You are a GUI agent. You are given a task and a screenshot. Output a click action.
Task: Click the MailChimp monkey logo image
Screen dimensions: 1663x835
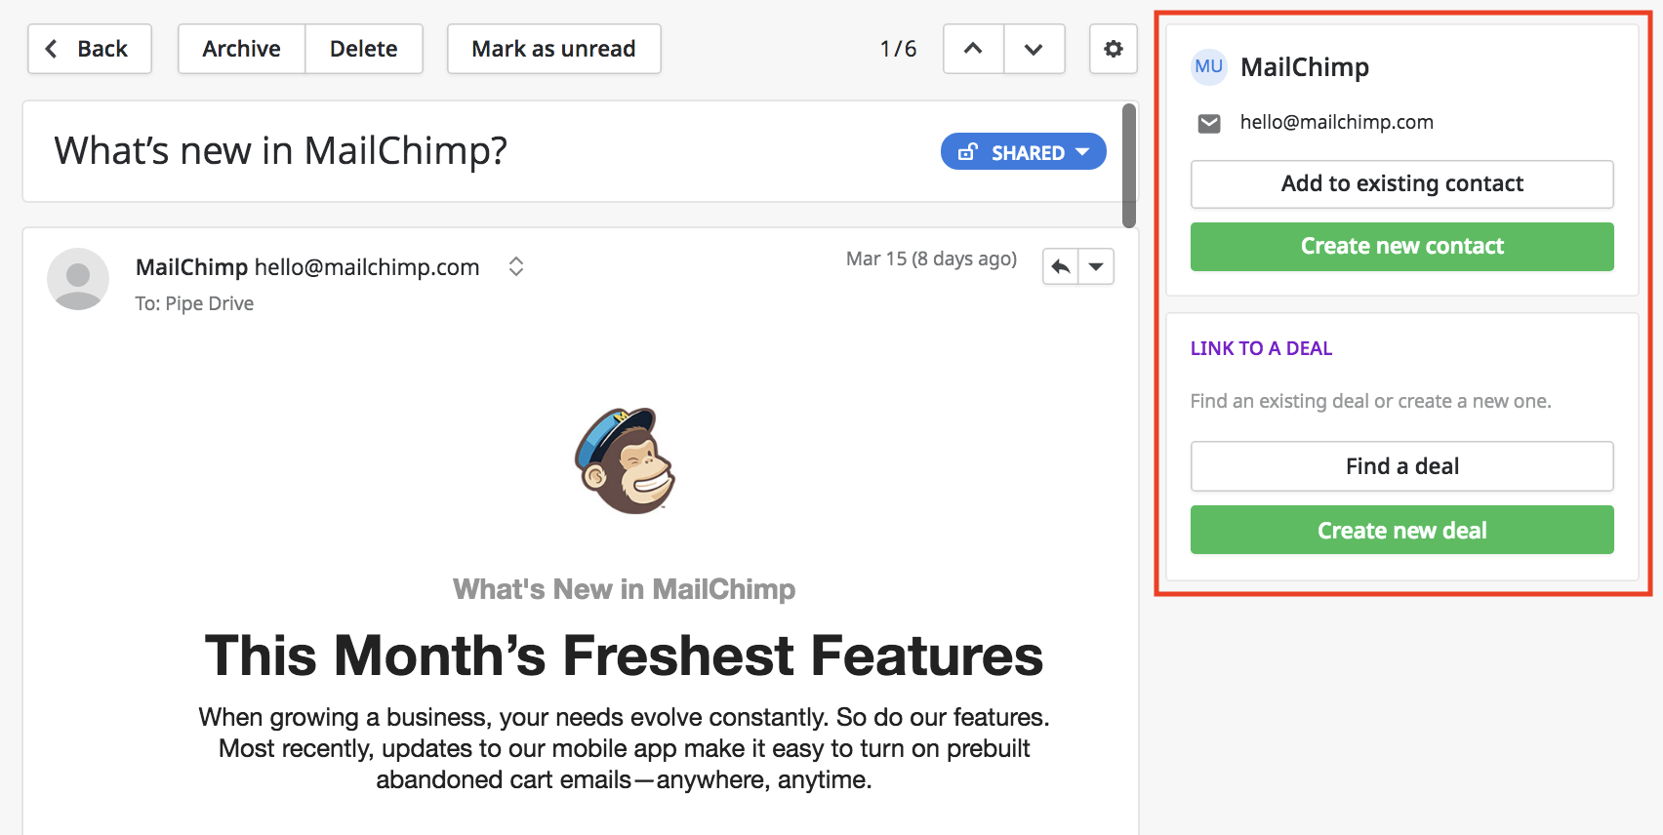pyautogui.click(x=625, y=460)
